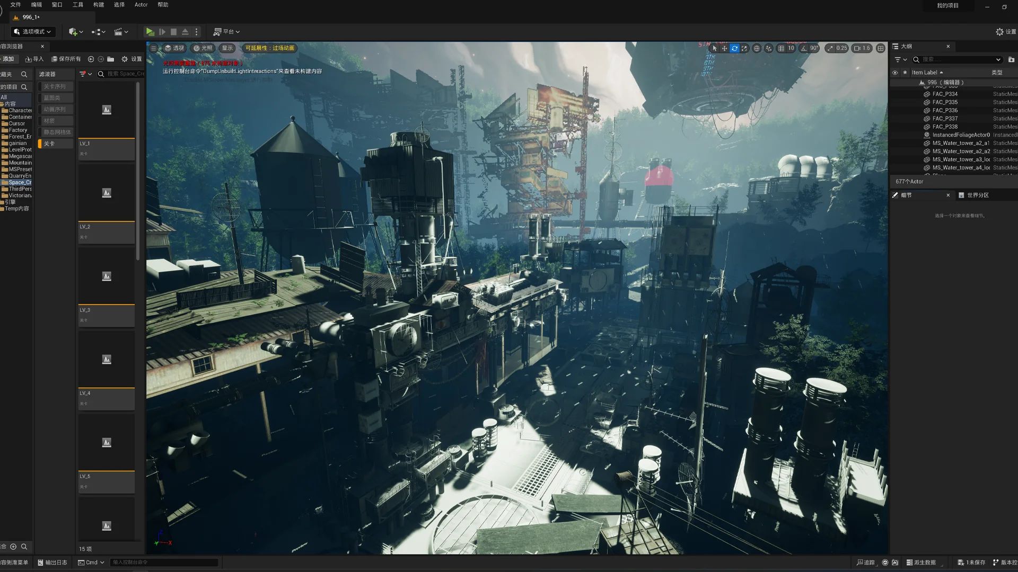
Task: Select the rotate transform gizmo tool
Action: point(734,48)
